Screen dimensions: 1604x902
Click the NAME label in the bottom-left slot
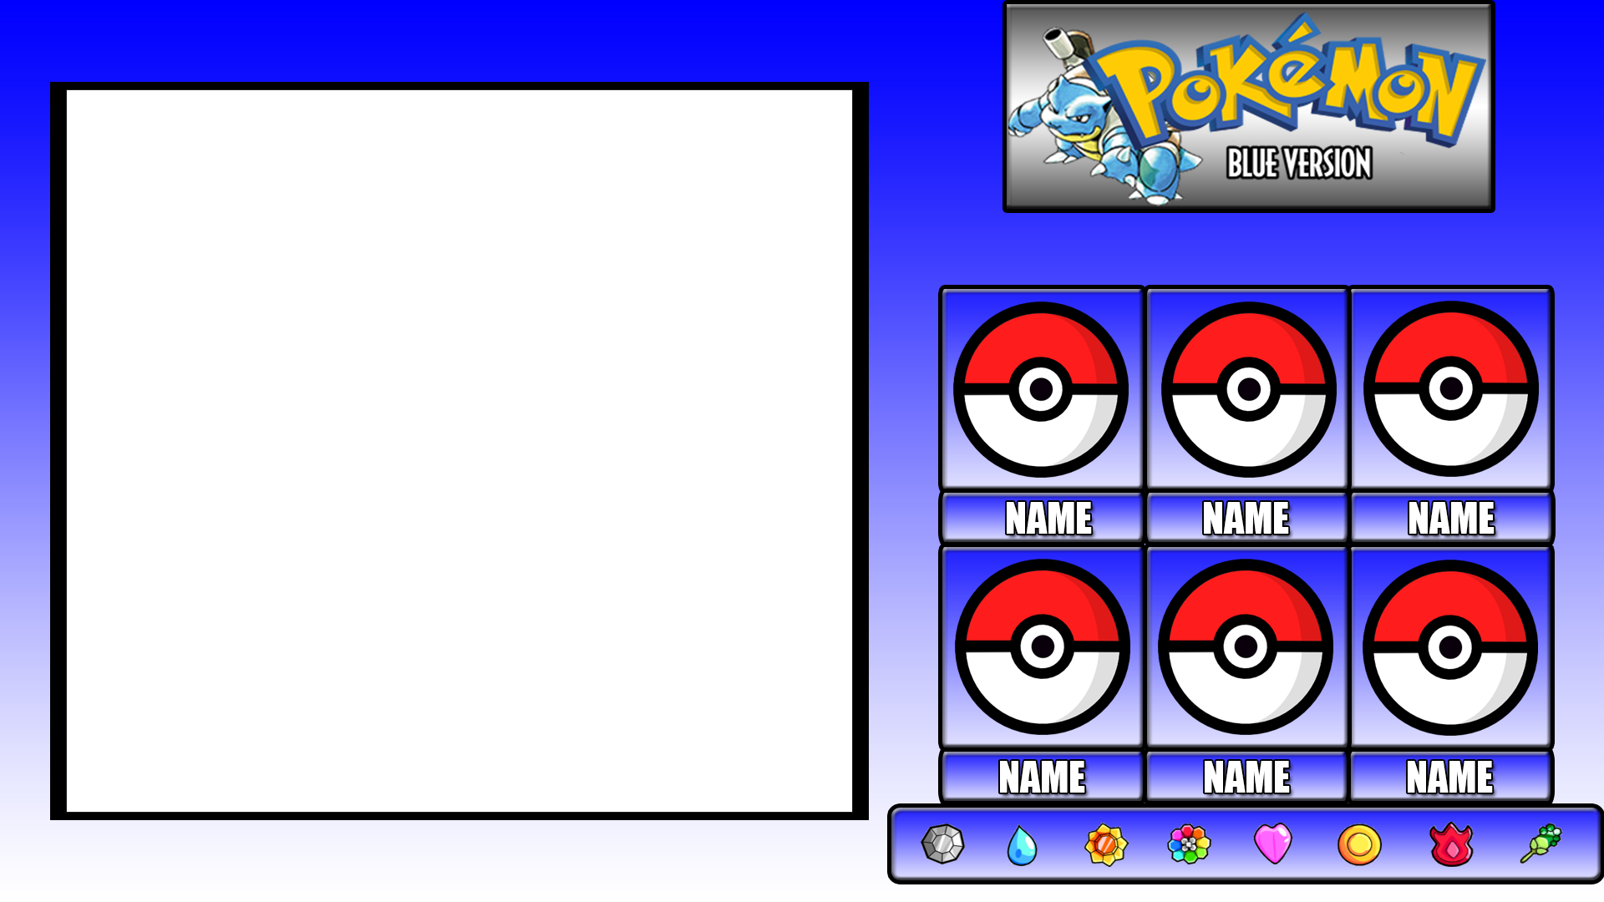[1041, 778]
